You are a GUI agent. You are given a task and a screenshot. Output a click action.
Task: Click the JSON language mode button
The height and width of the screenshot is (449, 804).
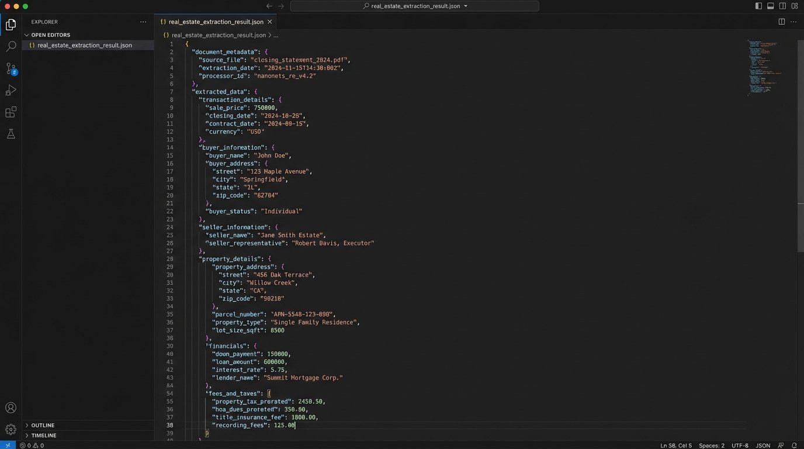763,445
